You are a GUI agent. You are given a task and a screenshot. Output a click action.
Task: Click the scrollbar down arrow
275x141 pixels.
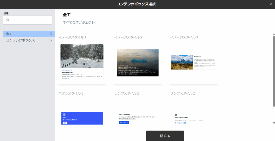[274, 123]
